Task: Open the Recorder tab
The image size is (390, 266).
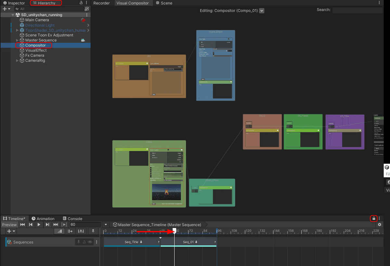Action: [101, 3]
